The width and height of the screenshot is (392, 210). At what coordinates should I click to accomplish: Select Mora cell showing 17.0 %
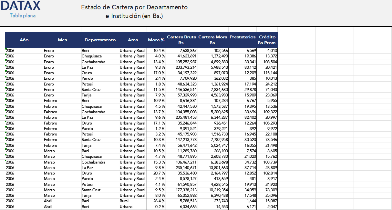(x=156, y=73)
